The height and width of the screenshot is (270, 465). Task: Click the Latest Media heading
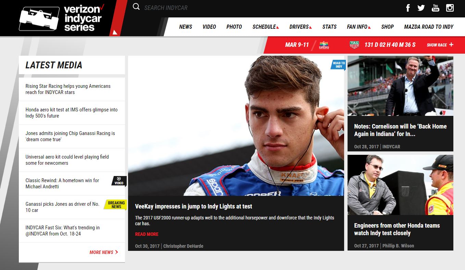click(54, 65)
